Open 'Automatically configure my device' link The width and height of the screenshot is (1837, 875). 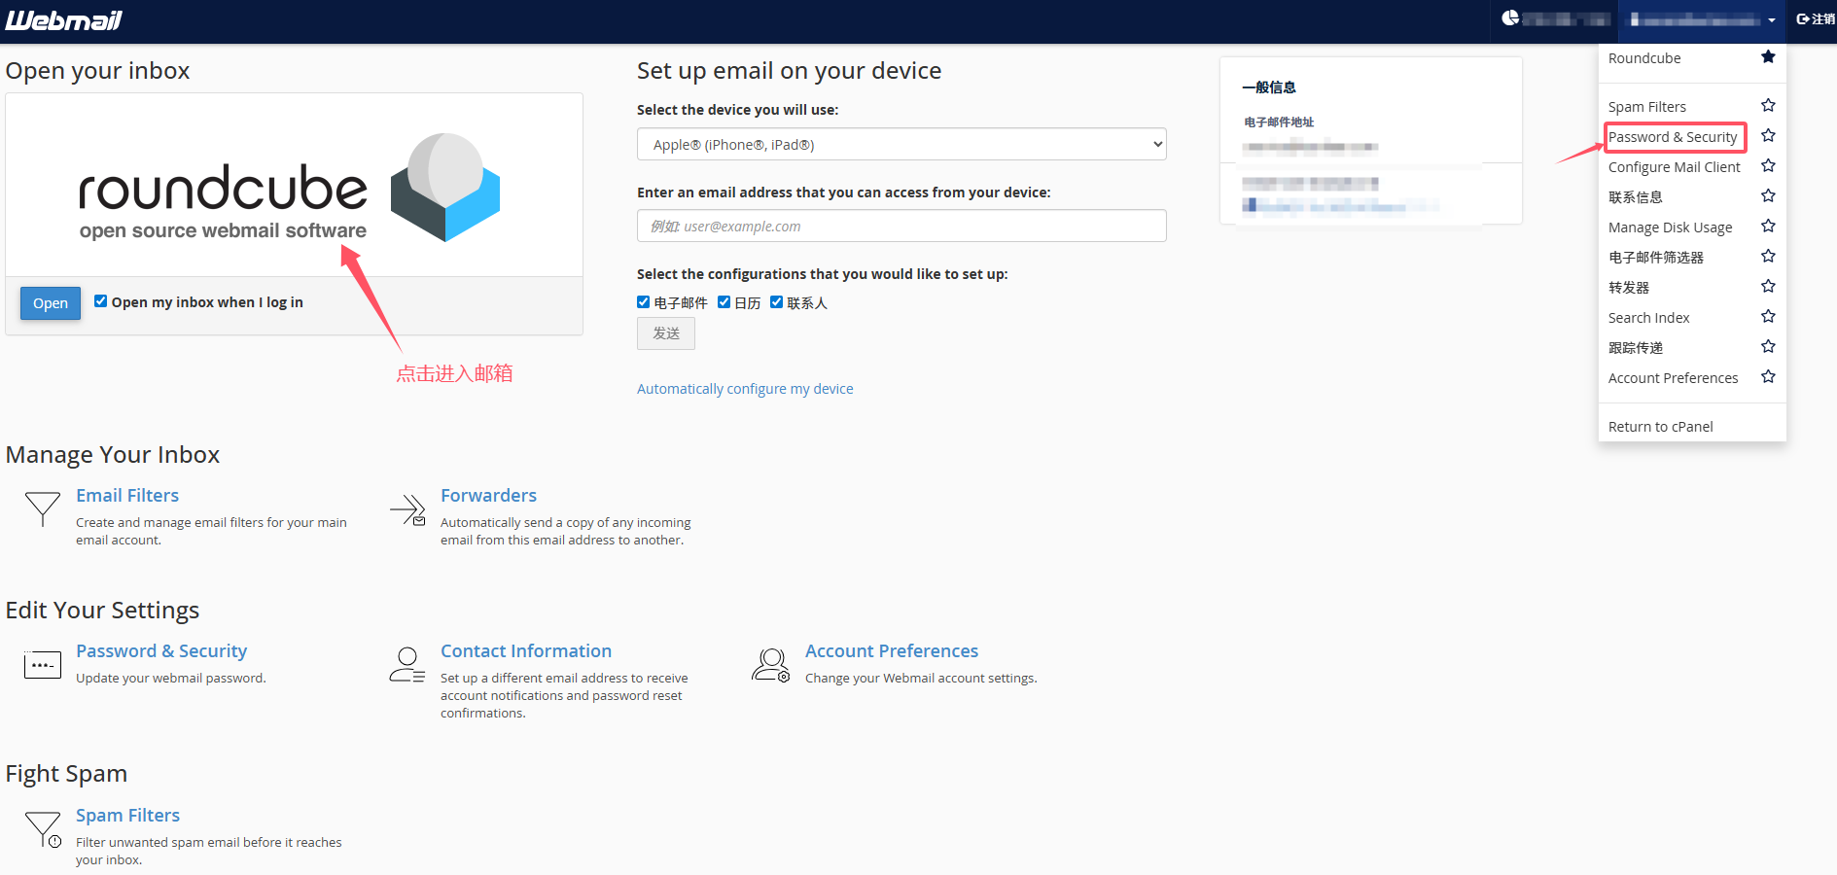(745, 389)
